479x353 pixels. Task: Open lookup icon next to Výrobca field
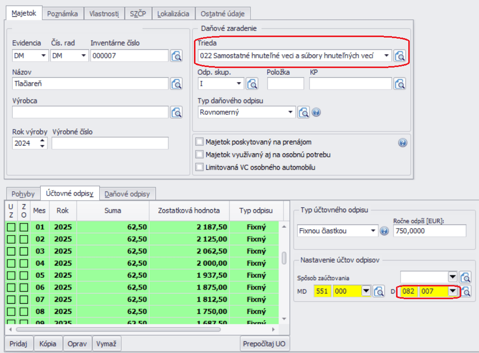pos(176,112)
